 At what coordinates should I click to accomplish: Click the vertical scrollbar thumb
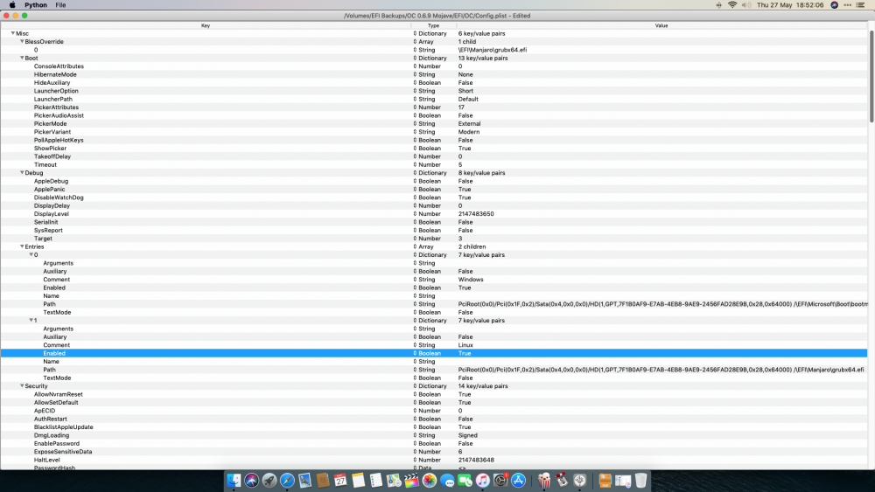(871, 76)
